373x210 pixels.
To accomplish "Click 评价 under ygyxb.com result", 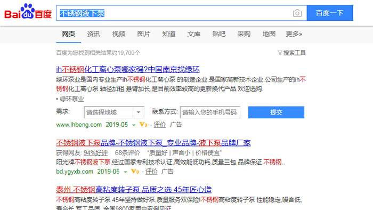I will pyautogui.click(x=151, y=172).
